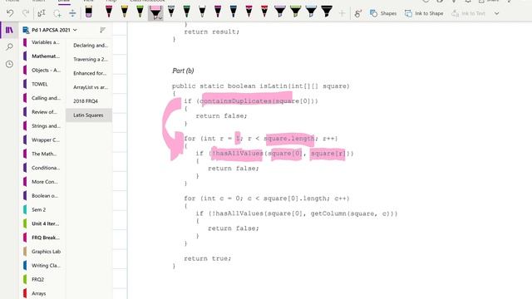Open Search from the sidebar
This screenshot has height=299, width=532.
point(9,47)
